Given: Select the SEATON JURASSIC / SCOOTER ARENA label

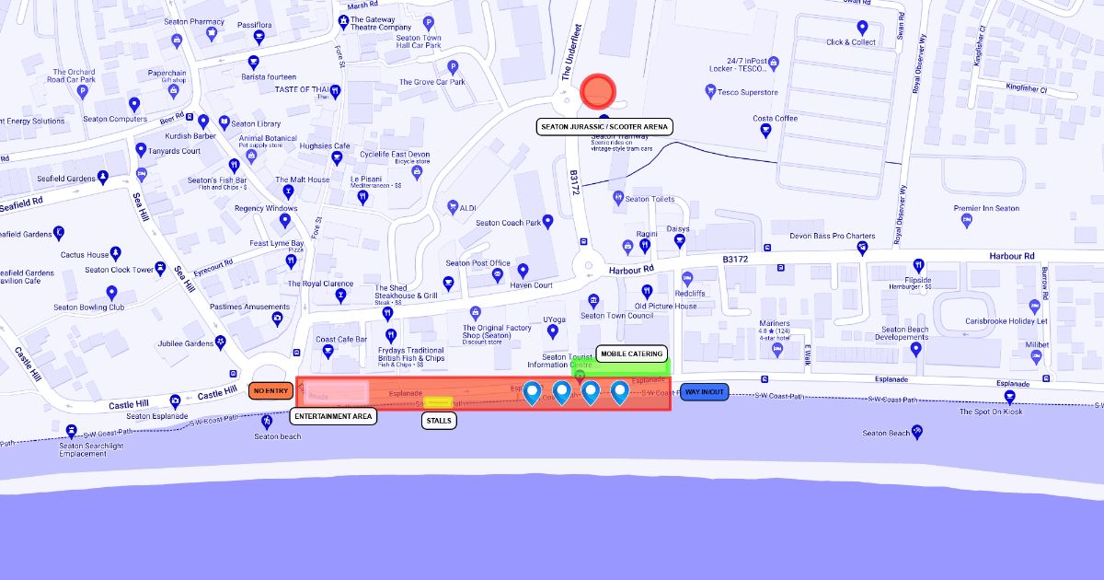Looking at the screenshot, I should pos(605,126).
